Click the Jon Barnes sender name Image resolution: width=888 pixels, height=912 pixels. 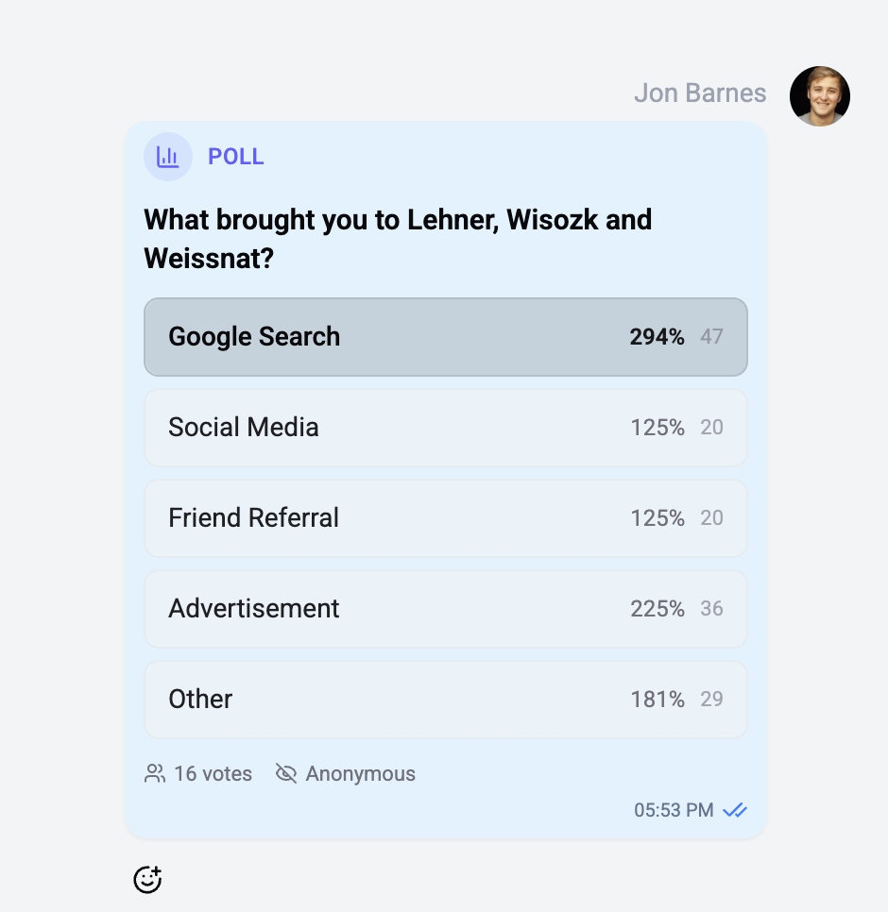[x=700, y=93]
